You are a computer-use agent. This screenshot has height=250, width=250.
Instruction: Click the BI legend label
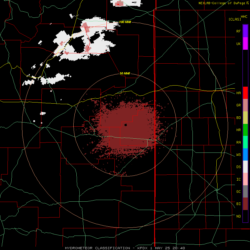[238, 204]
